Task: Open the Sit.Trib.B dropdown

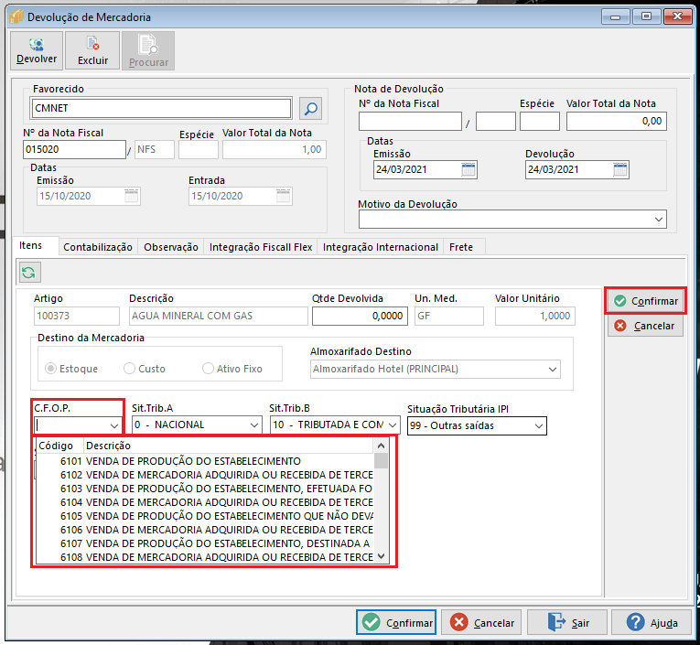Action: (x=393, y=425)
